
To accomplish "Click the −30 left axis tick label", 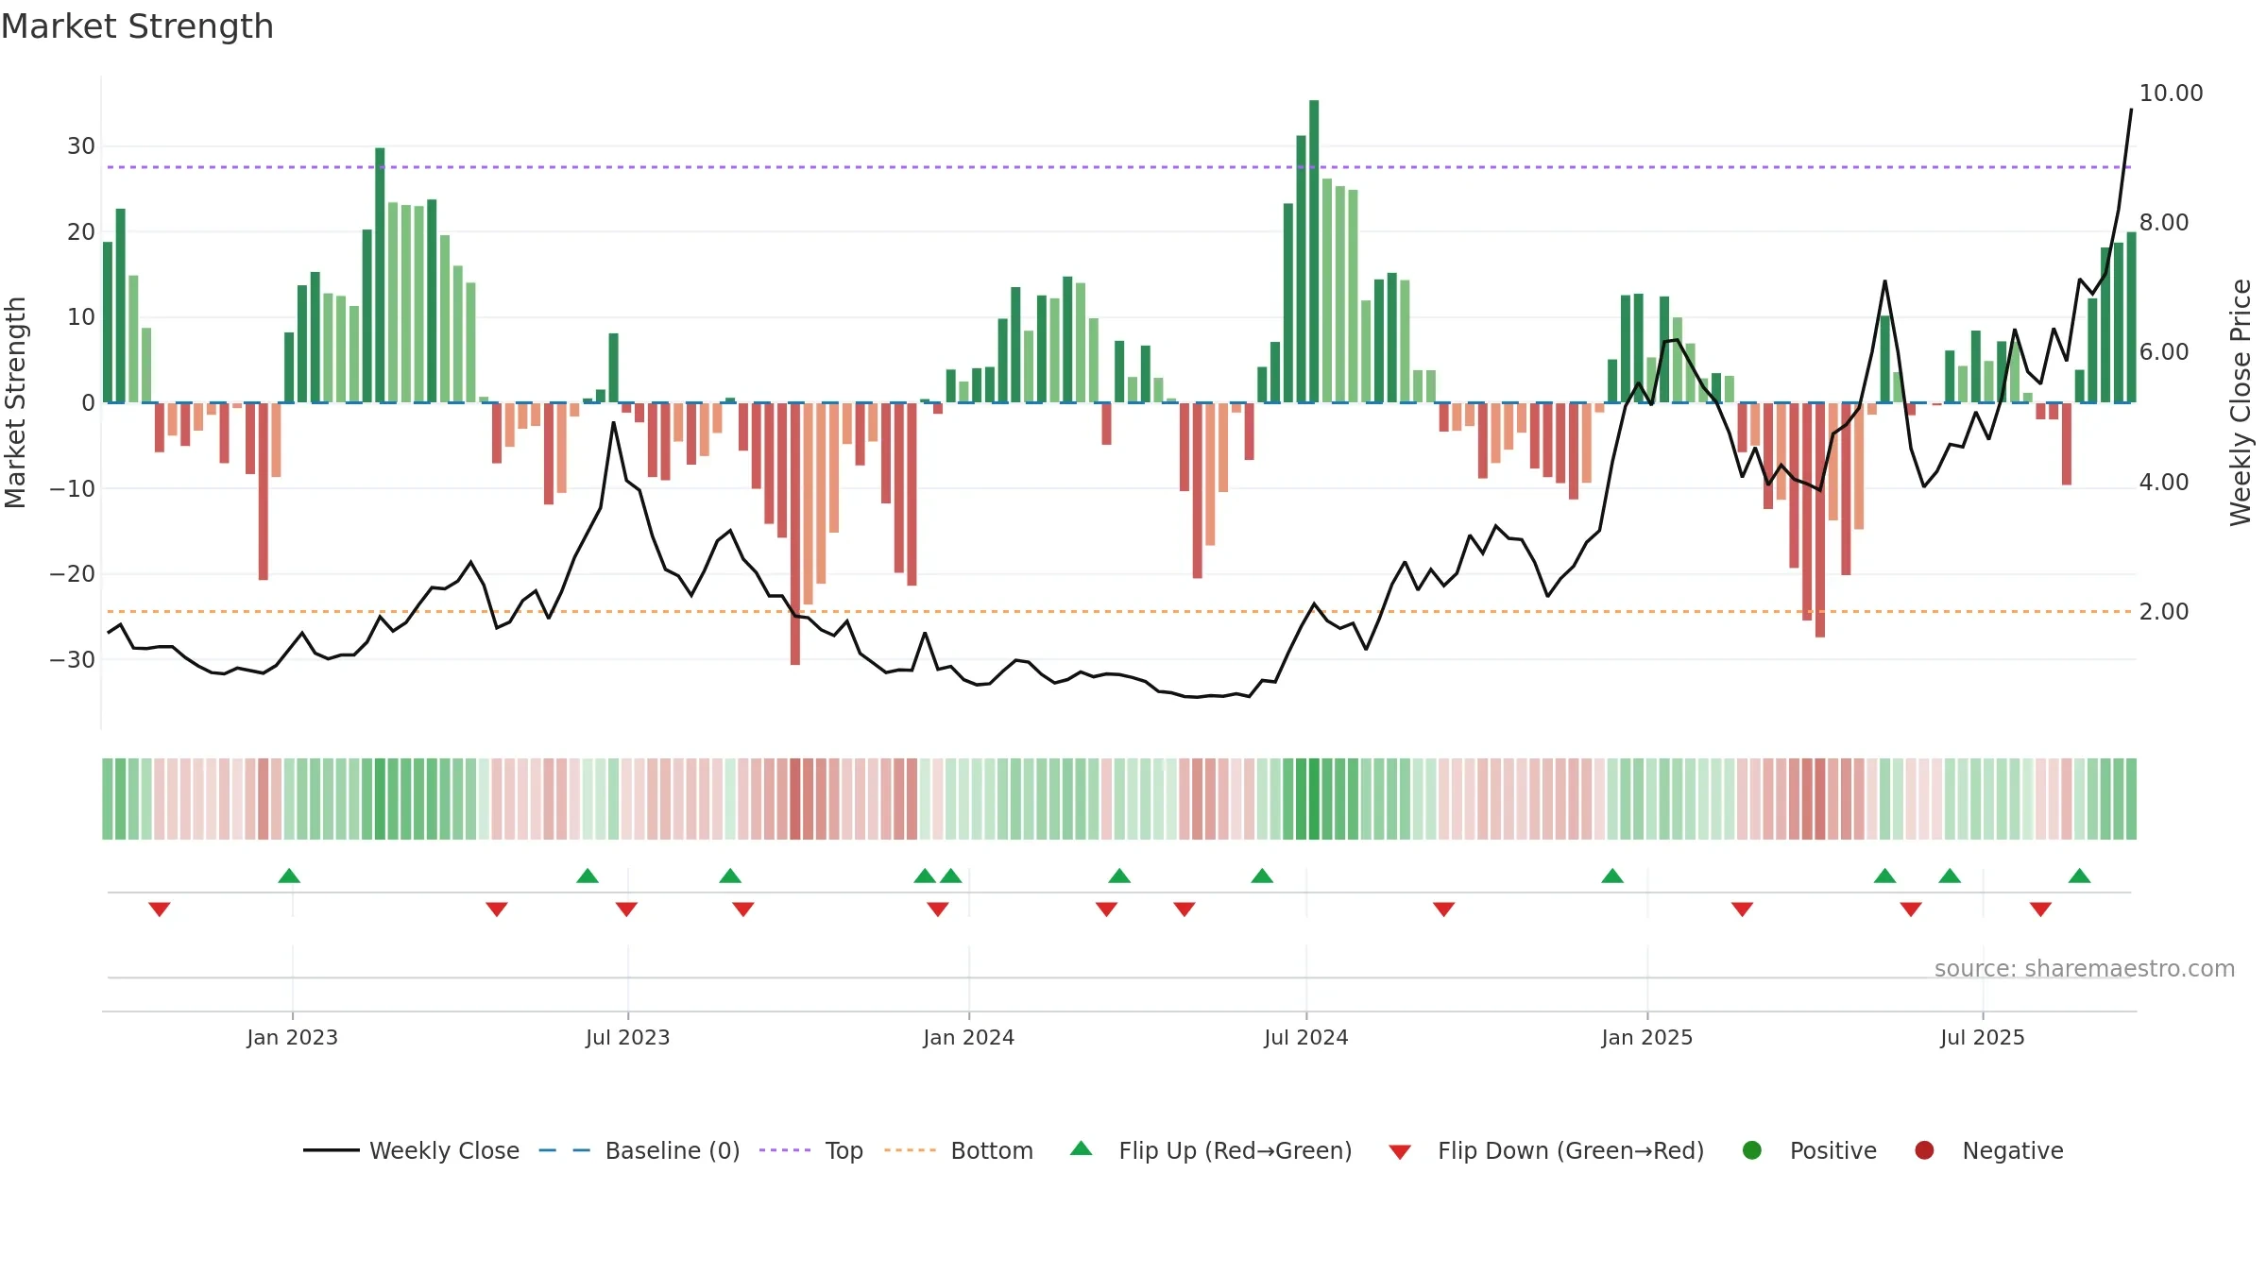I will click(73, 659).
